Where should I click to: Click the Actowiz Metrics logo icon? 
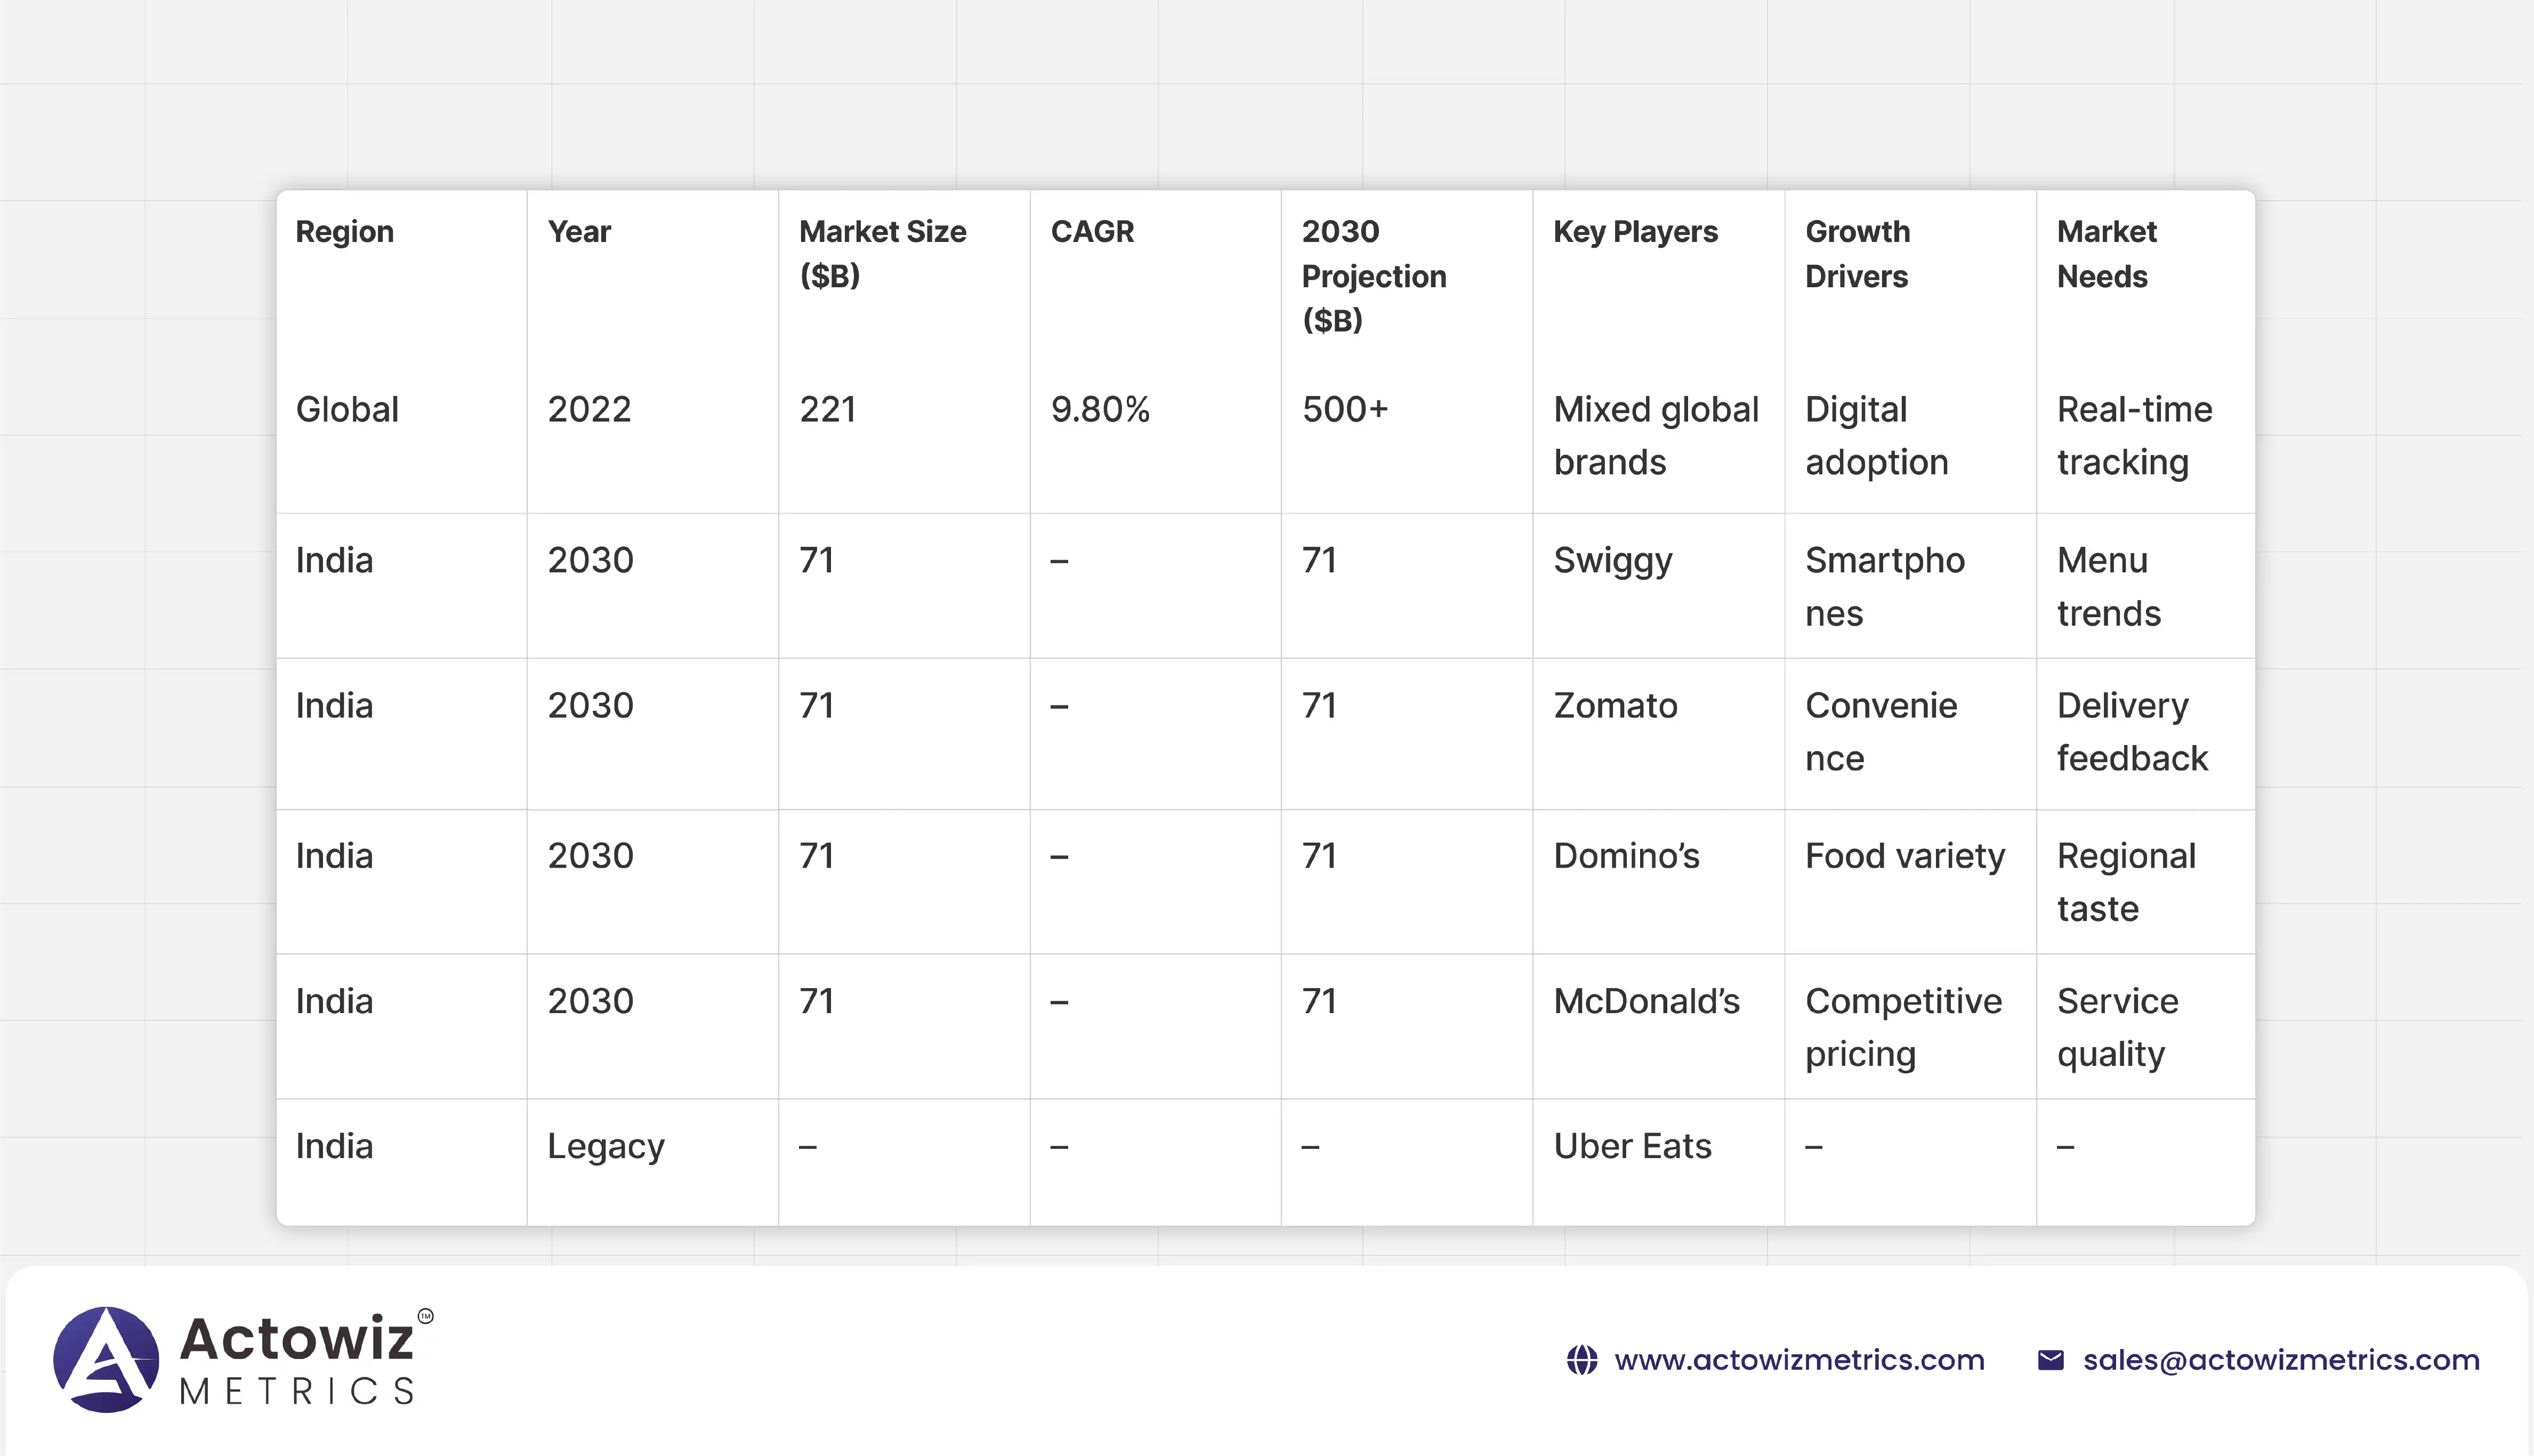click(106, 1359)
